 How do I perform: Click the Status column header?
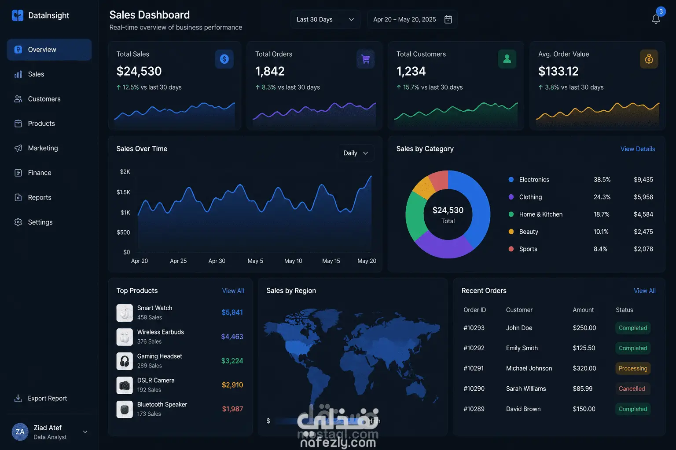click(625, 310)
